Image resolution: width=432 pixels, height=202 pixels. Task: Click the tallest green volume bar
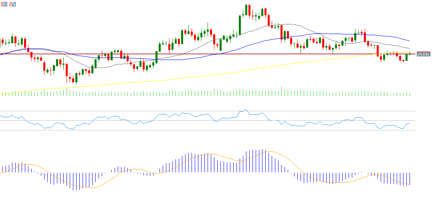pos(281,91)
